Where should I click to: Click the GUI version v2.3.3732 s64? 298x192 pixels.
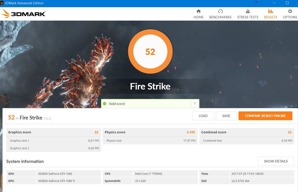[x=262, y=181]
